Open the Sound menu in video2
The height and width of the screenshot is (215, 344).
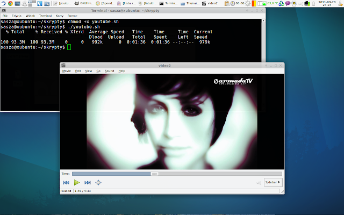(x=109, y=71)
